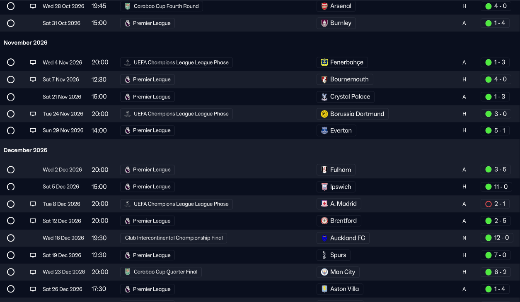Expand the Carabao Cup Fourth Round competition entry
The height and width of the screenshot is (302, 520).
[162, 6]
